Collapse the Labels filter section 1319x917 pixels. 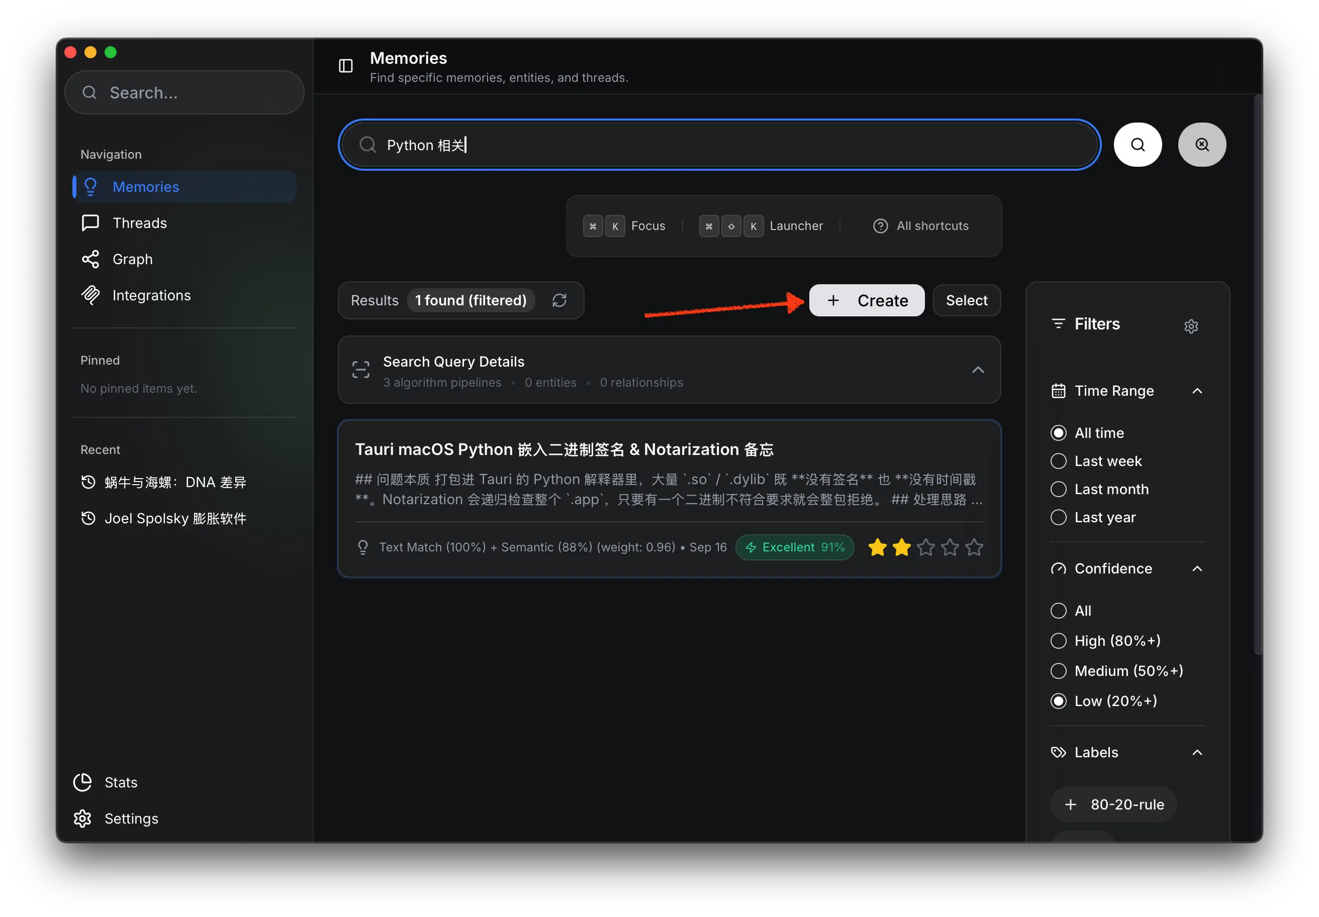coord(1197,752)
